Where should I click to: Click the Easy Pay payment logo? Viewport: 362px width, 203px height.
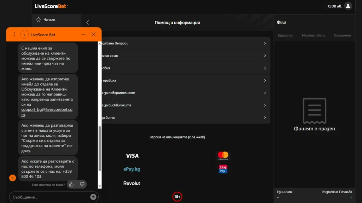click(x=223, y=169)
